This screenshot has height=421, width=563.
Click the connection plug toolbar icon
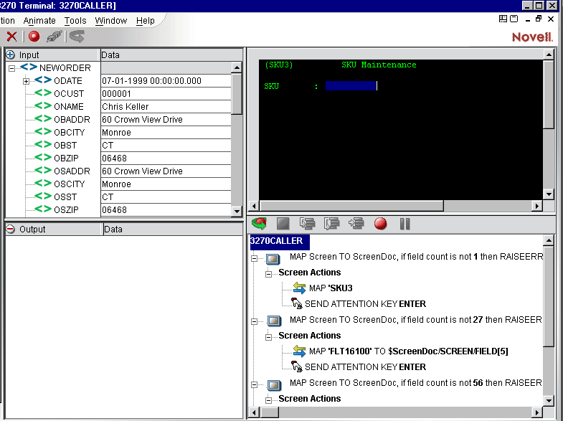(x=55, y=37)
